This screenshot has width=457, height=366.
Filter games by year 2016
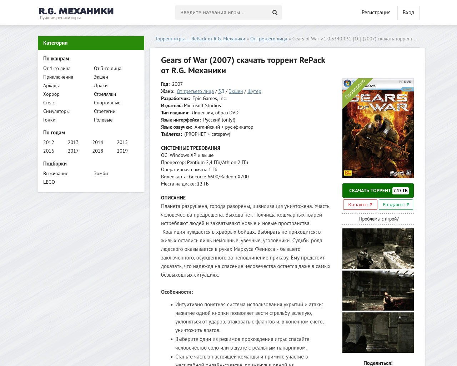coord(49,151)
